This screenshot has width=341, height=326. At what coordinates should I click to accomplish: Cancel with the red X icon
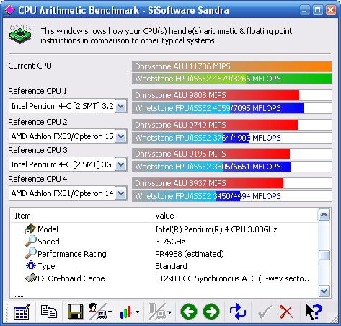pyautogui.click(x=286, y=312)
